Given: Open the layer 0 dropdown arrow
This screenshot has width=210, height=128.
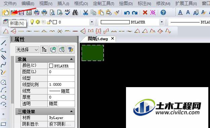Looking at the screenshot, I should pyautogui.click(x=92, y=22).
